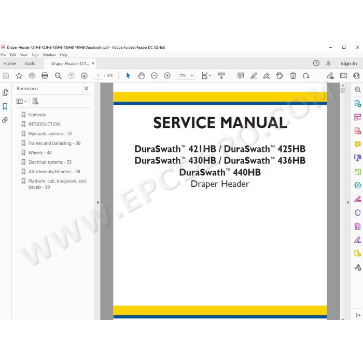Open Hydraulic systems - 35 bookmark

(x=50, y=134)
